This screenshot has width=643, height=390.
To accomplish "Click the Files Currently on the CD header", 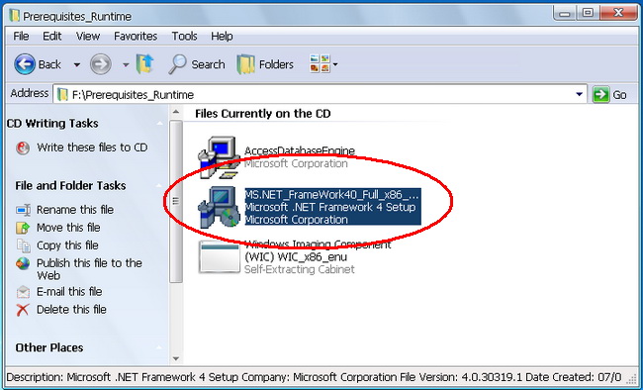I will pos(263,114).
